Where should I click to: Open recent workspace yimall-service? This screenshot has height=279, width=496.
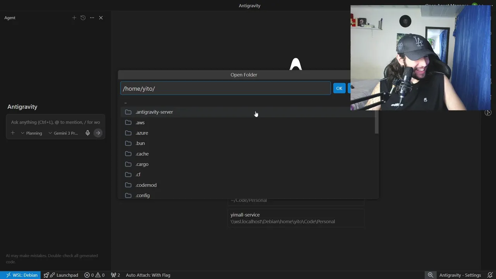pos(296,218)
